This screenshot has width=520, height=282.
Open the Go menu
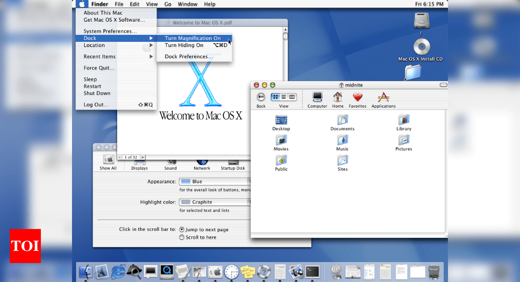click(168, 4)
